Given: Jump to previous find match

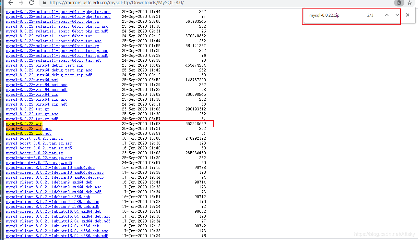Looking at the screenshot, I should (387, 15).
